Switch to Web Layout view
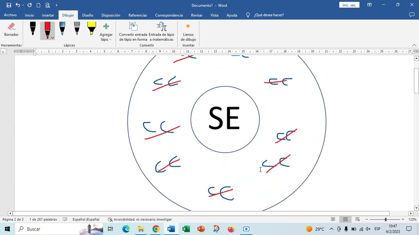419x235 pixels. click(357, 219)
